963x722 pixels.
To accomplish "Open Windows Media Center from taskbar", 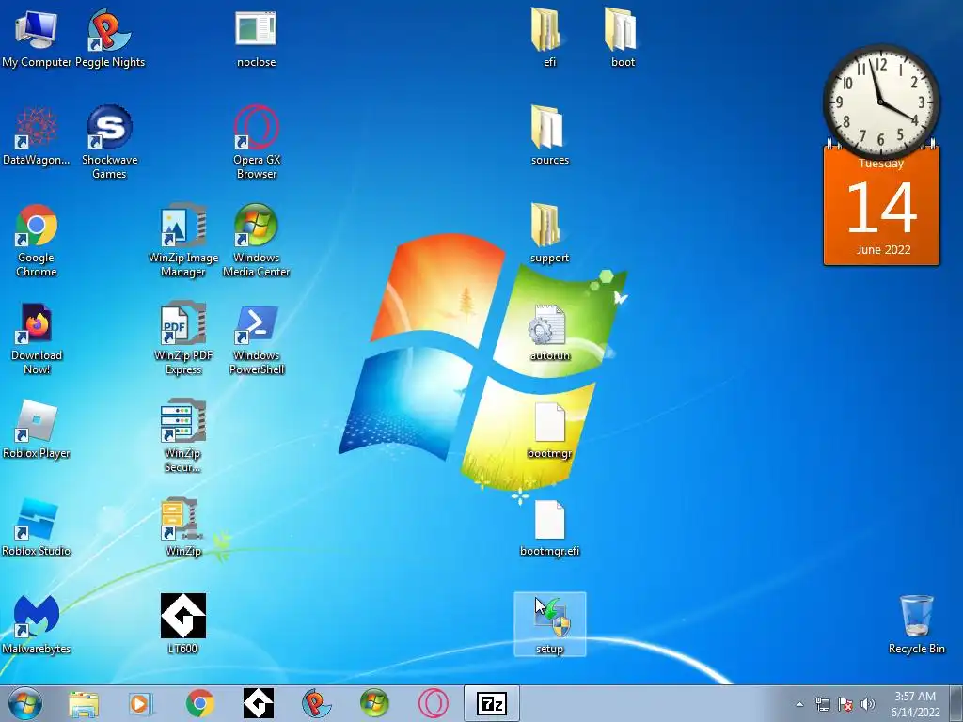I will click(374, 703).
